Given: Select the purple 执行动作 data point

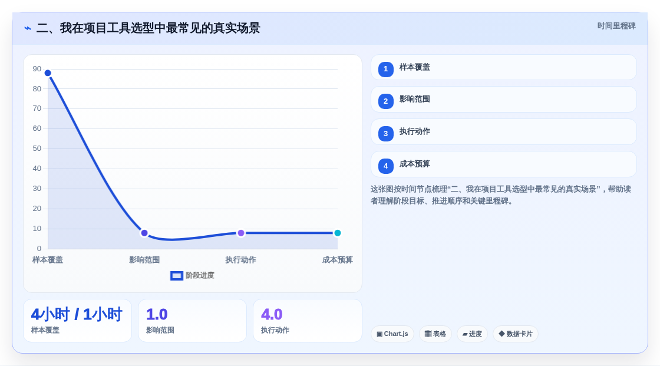Looking at the screenshot, I should click(x=241, y=233).
